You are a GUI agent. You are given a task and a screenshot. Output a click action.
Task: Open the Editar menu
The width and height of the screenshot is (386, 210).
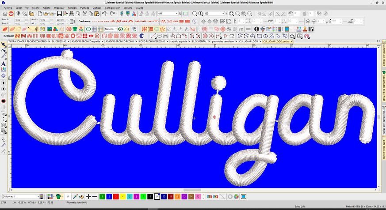coord(19,8)
